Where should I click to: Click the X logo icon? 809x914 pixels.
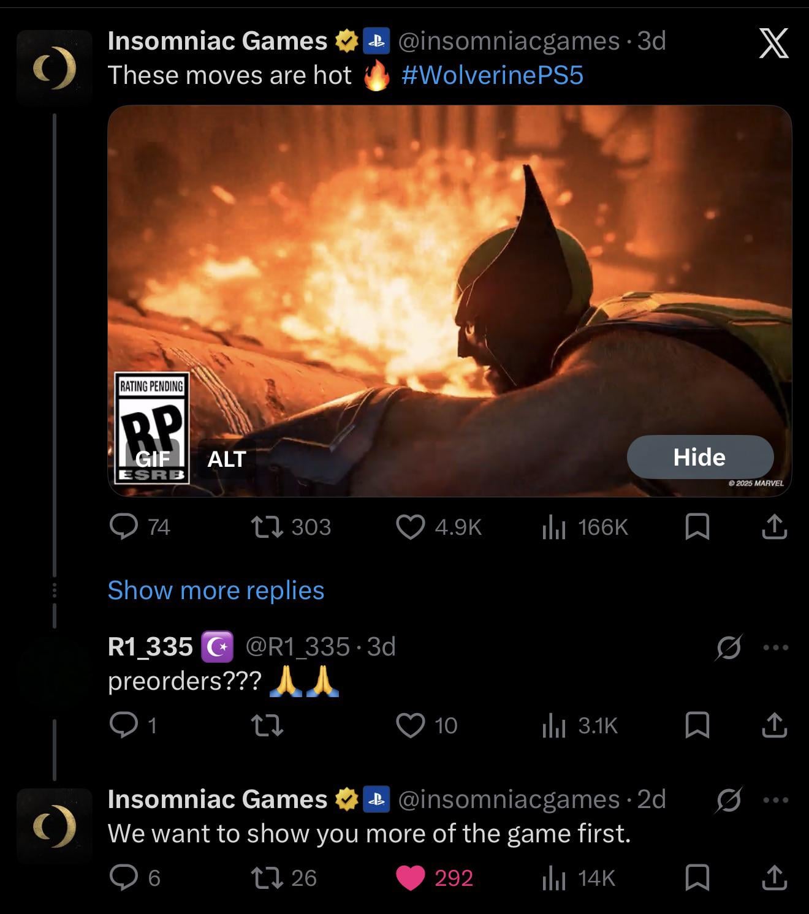773,43
